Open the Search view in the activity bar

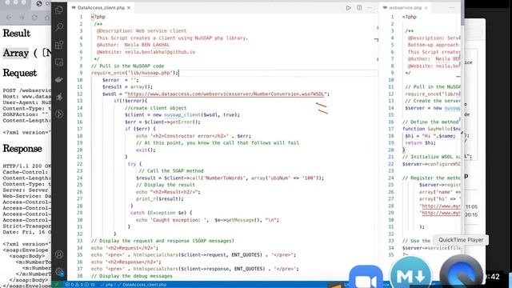tap(59, 27)
